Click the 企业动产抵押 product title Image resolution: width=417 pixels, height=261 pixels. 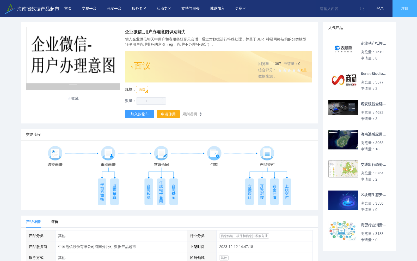coord(373,44)
